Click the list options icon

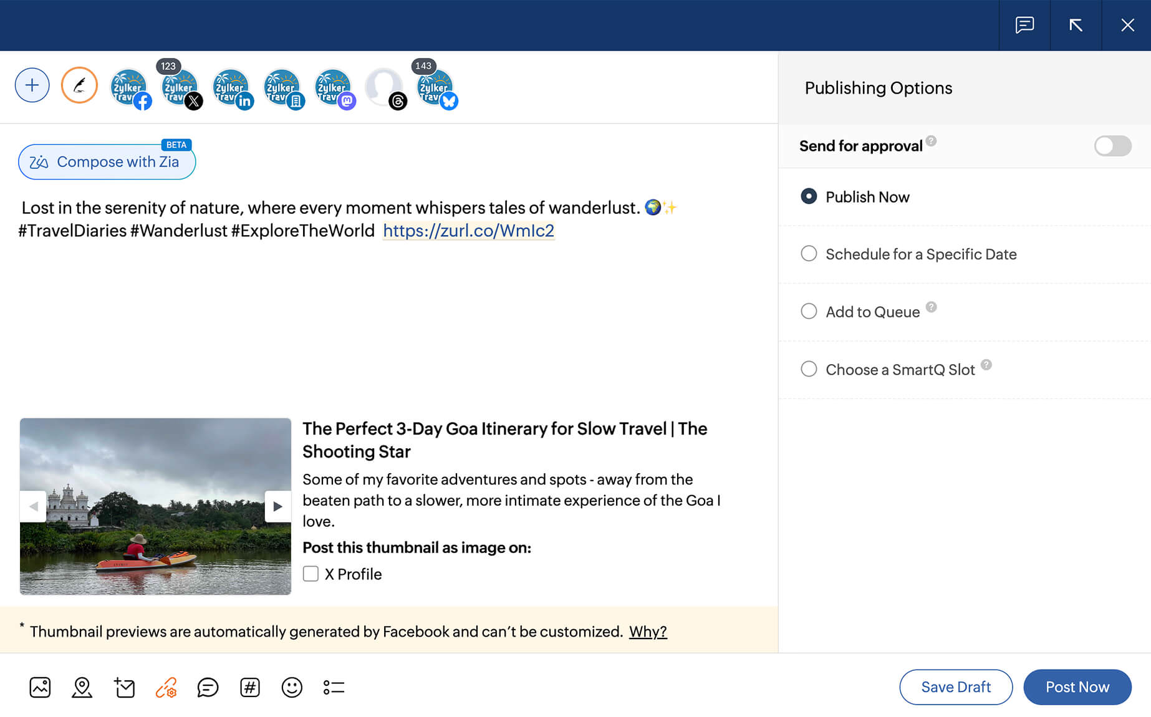pyautogui.click(x=334, y=687)
